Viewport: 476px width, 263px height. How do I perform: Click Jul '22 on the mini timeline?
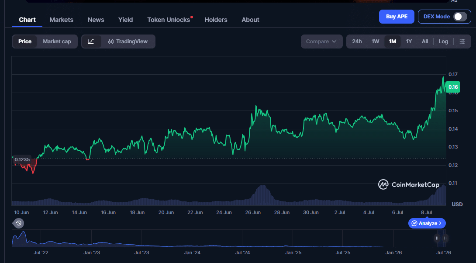click(41, 253)
